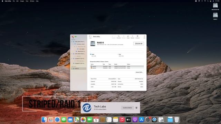
Task: Open Notes from the Dock
Action: [116, 120]
